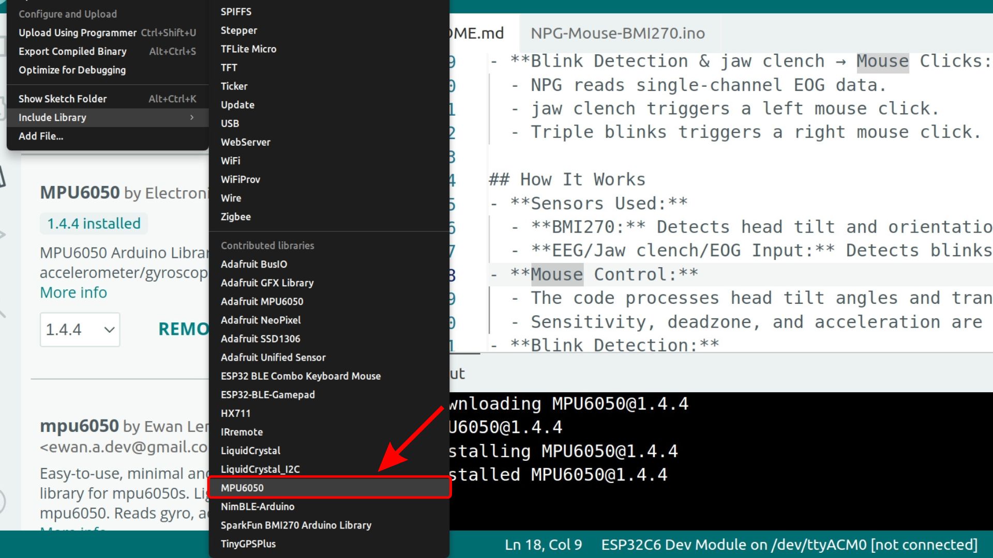Select Optimize for Debugging option
Screen dimensions: 993x558
[x=108, y=70]
